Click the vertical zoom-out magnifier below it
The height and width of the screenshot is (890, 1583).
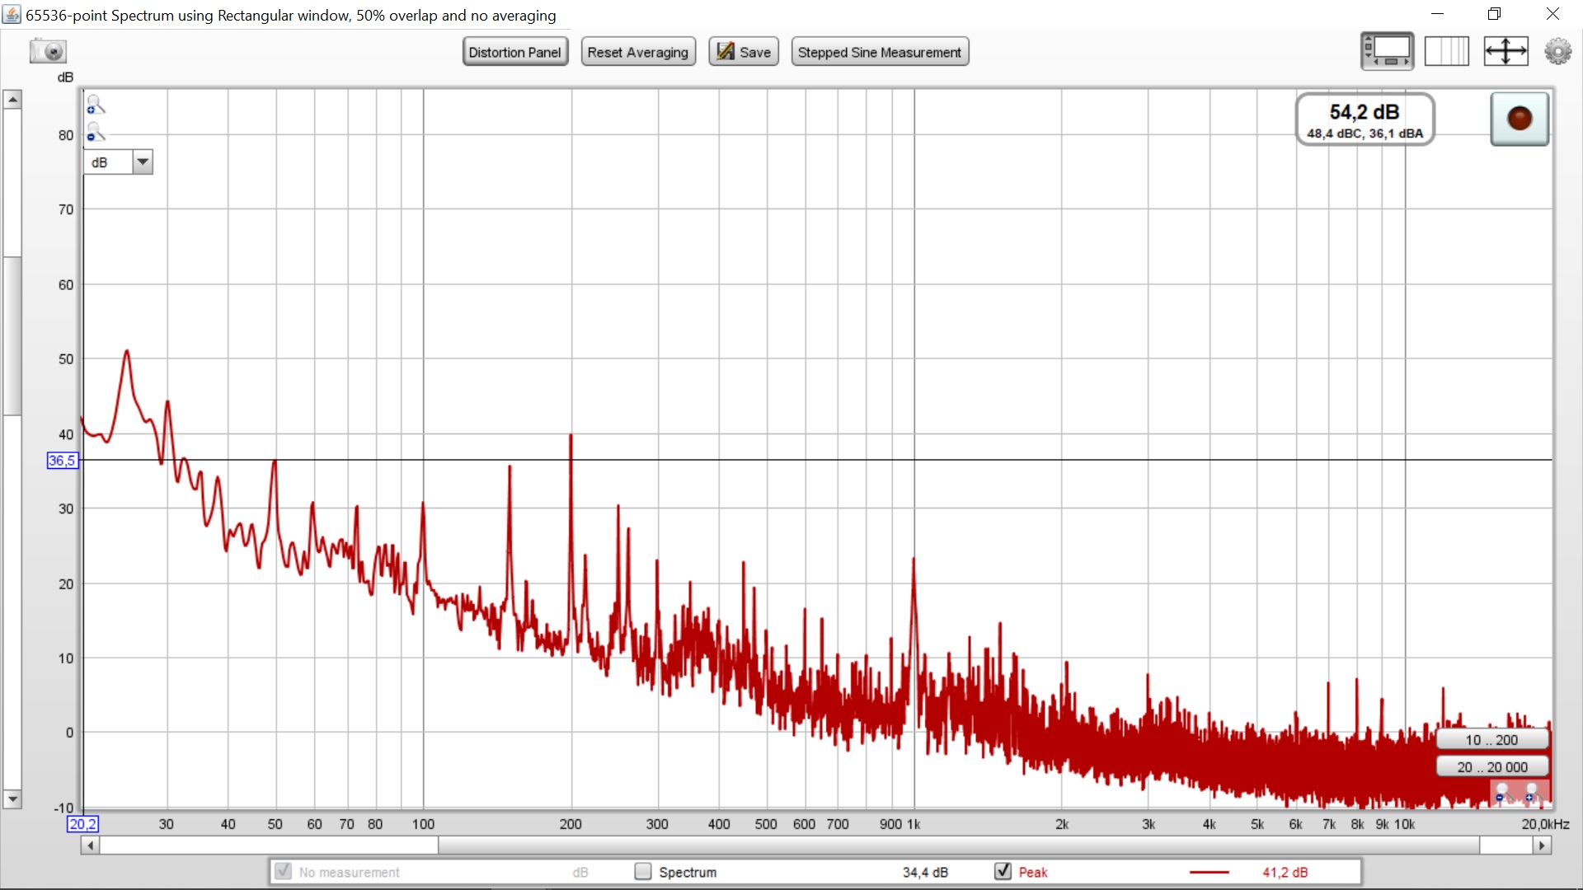(96, 132)
